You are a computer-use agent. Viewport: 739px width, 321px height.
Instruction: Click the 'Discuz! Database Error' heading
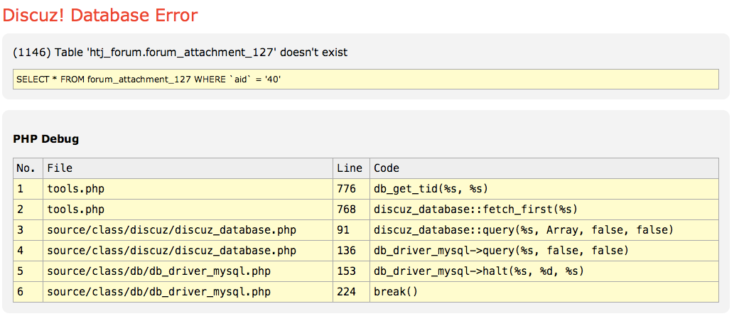100,16
